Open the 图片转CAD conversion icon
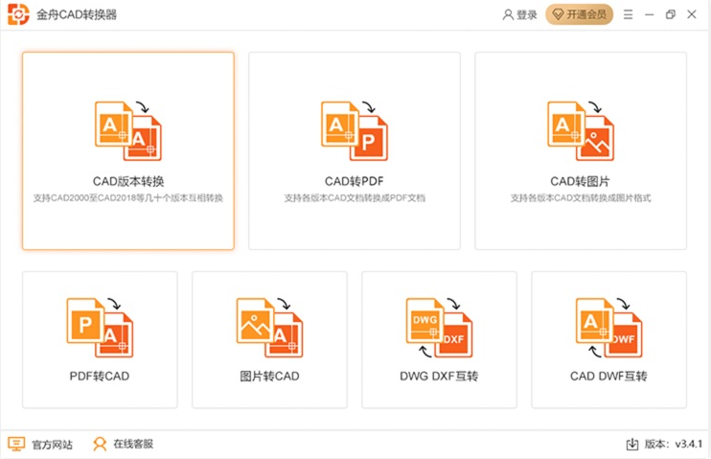Screen dimensions: 711x459 coord(270,328)
